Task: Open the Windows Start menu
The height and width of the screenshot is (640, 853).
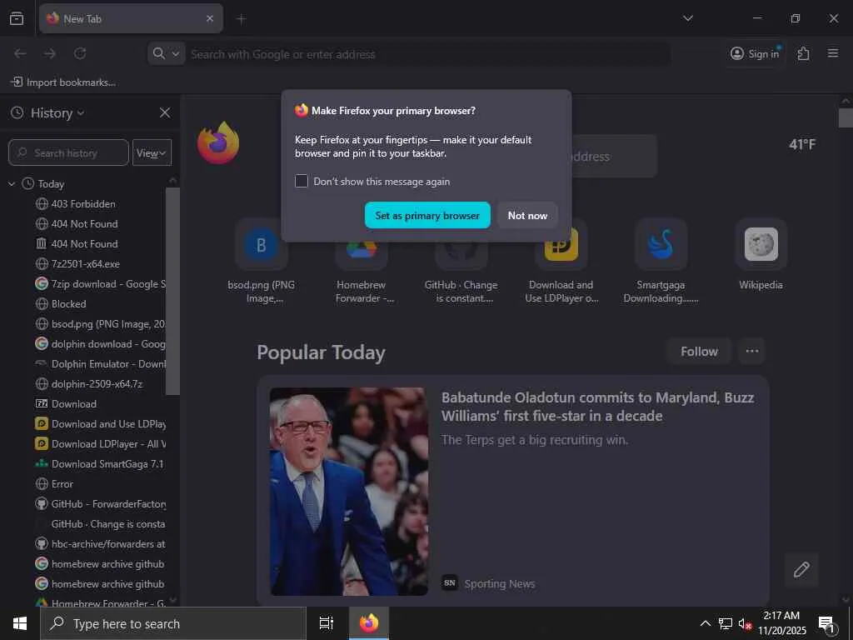Action: [20, 623]
